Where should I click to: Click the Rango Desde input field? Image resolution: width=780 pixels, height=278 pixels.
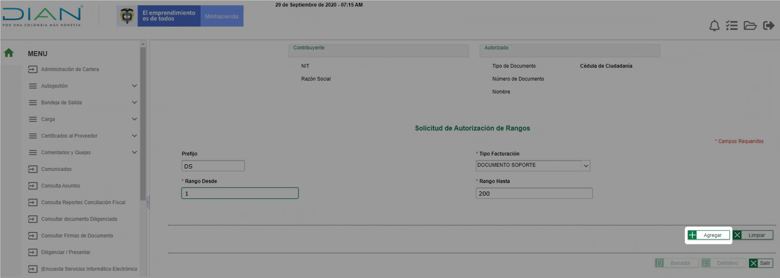240,193
